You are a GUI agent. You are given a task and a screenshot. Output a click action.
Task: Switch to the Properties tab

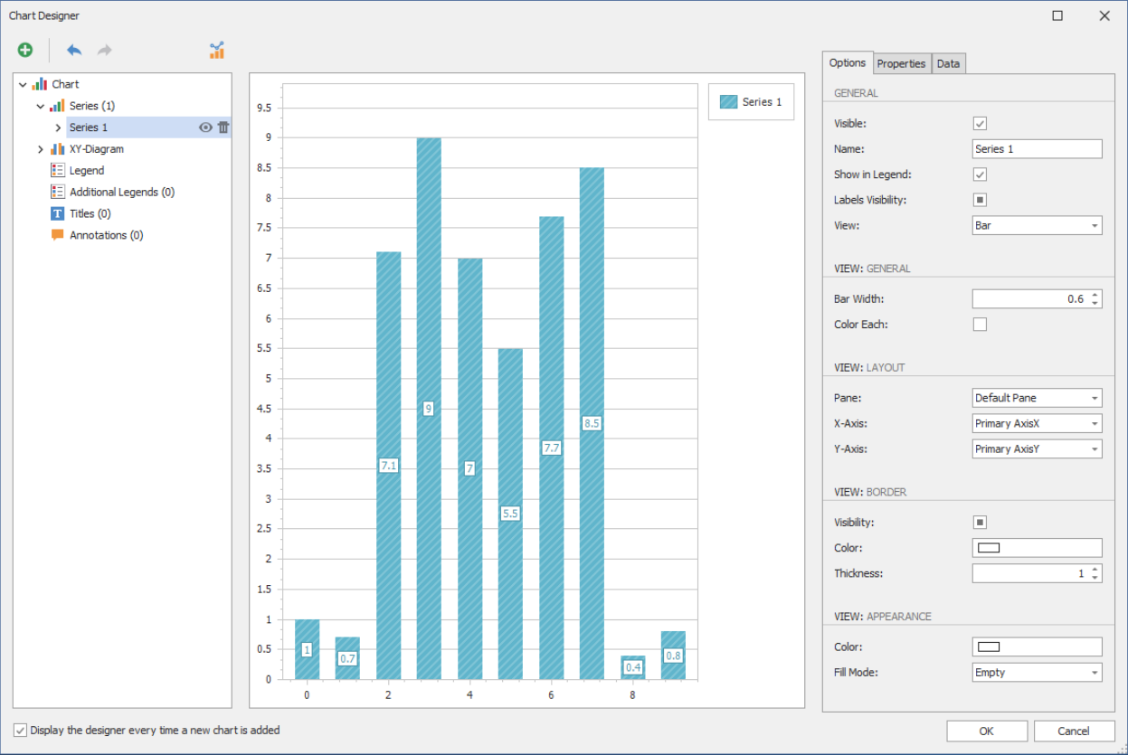pos(901,63)
